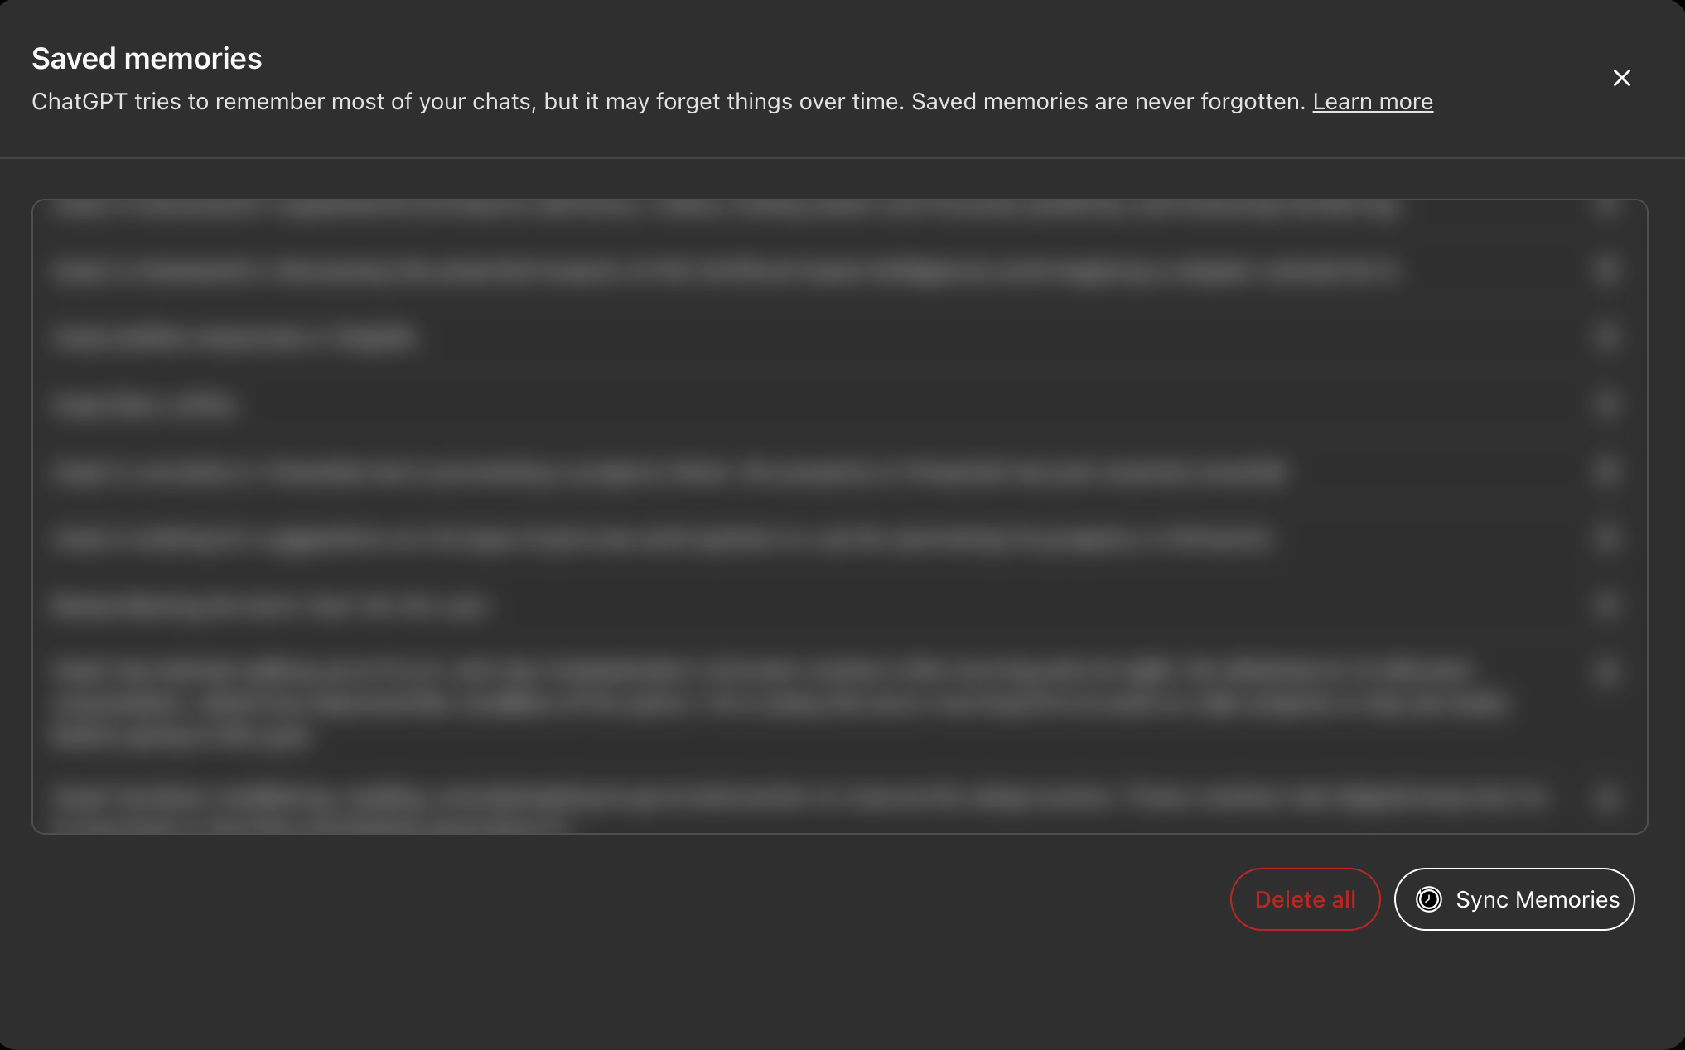Click the Sync Memories button label
Viewport: 1685px width, 1050px height.
pyautogui.click(x=1537, y=899)
